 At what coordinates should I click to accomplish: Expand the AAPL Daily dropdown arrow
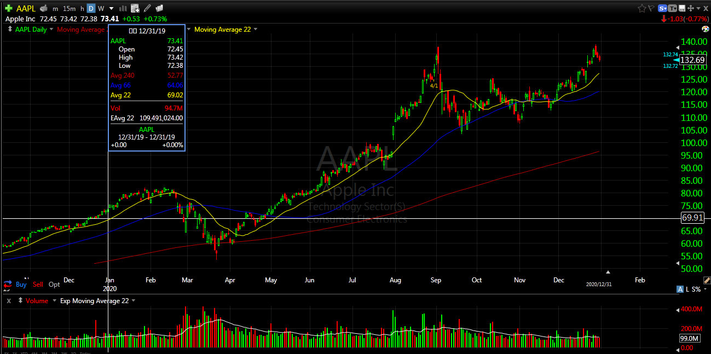coord(51,30)
